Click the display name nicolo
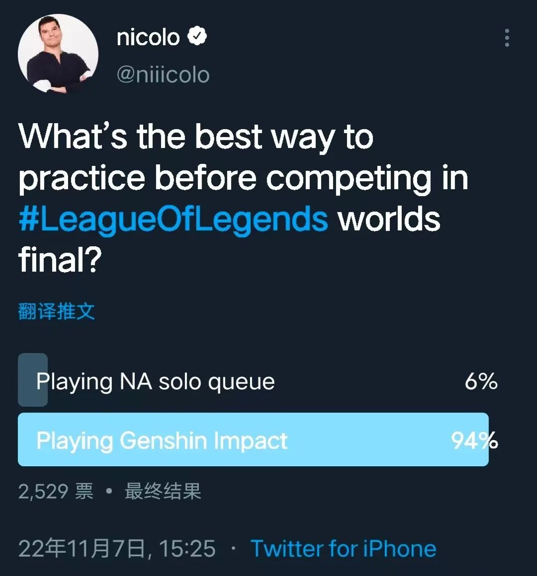Image resolution: width=537 pixels, height=576 pixels. (148, 37)
